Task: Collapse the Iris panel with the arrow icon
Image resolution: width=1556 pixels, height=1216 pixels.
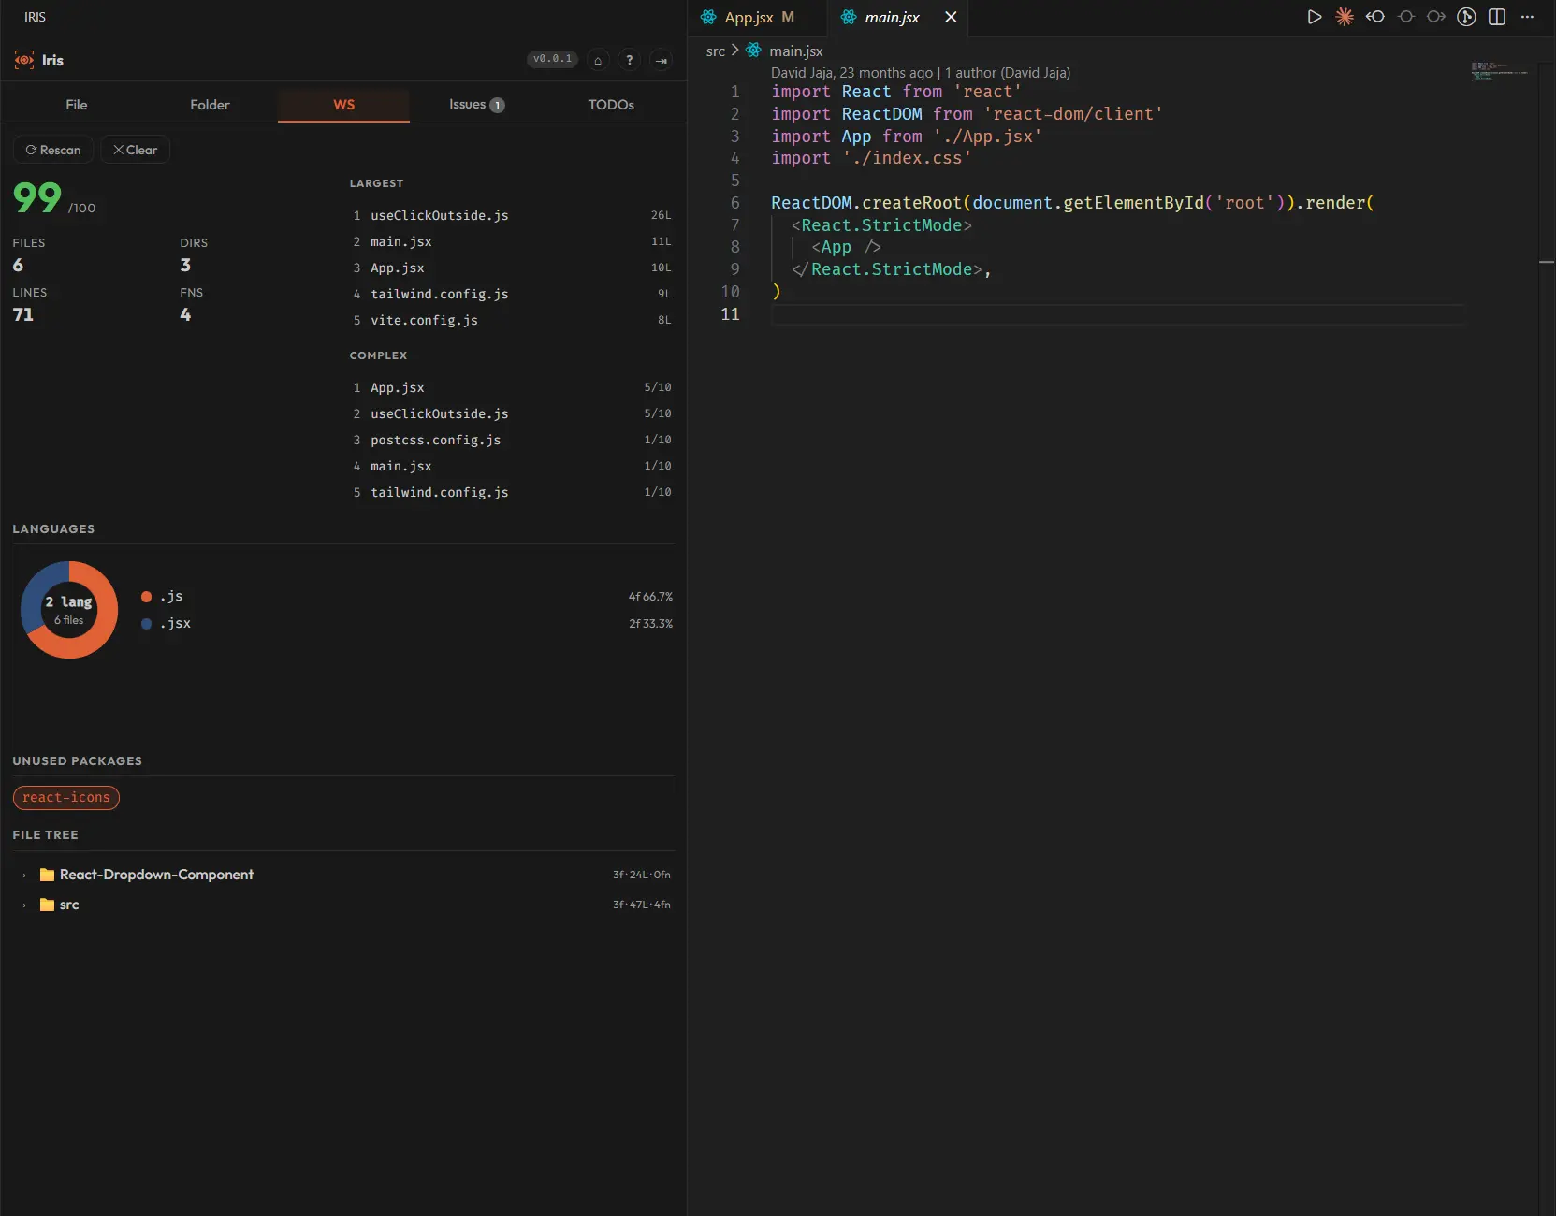Action: 661,60
